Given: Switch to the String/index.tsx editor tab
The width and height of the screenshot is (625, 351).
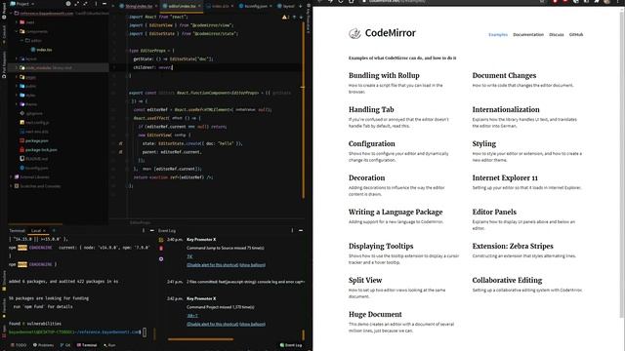Looking at the screenshot, I should (x=139, y=6).
